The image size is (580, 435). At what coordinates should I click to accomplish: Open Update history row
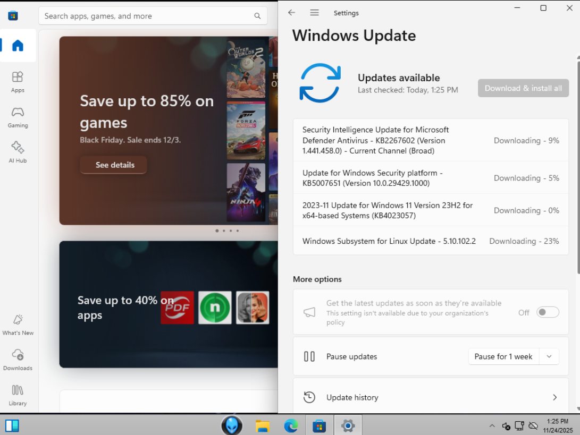[x=431, y=397]
